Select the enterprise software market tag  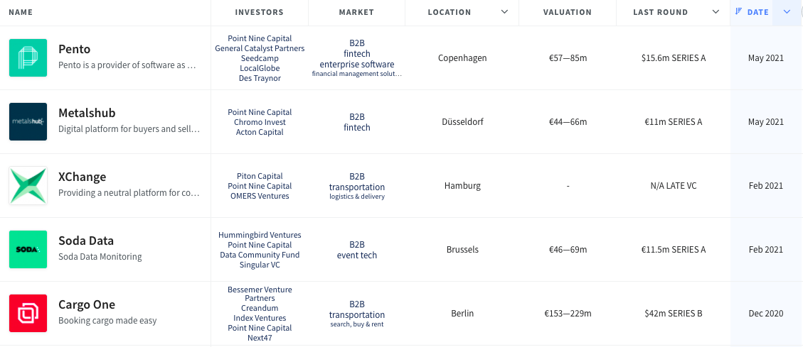click(x=357, y=65)
